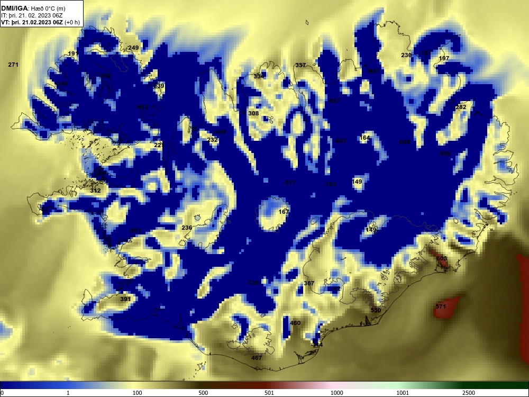Screen dimensions: 529x397
Task: Click the legend tick label 500
Action: (x=203, y=393)
